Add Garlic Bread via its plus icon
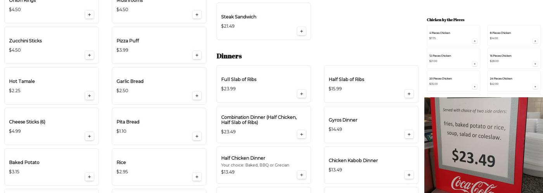The width and height of the screenshot is (543, 193). (x=197, y=96)
